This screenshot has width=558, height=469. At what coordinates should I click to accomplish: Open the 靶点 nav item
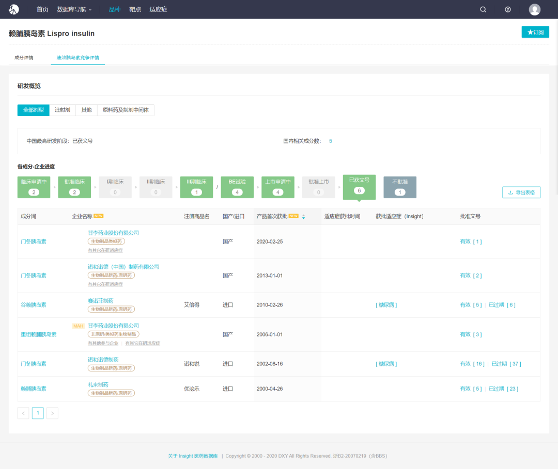click(135, 10)
